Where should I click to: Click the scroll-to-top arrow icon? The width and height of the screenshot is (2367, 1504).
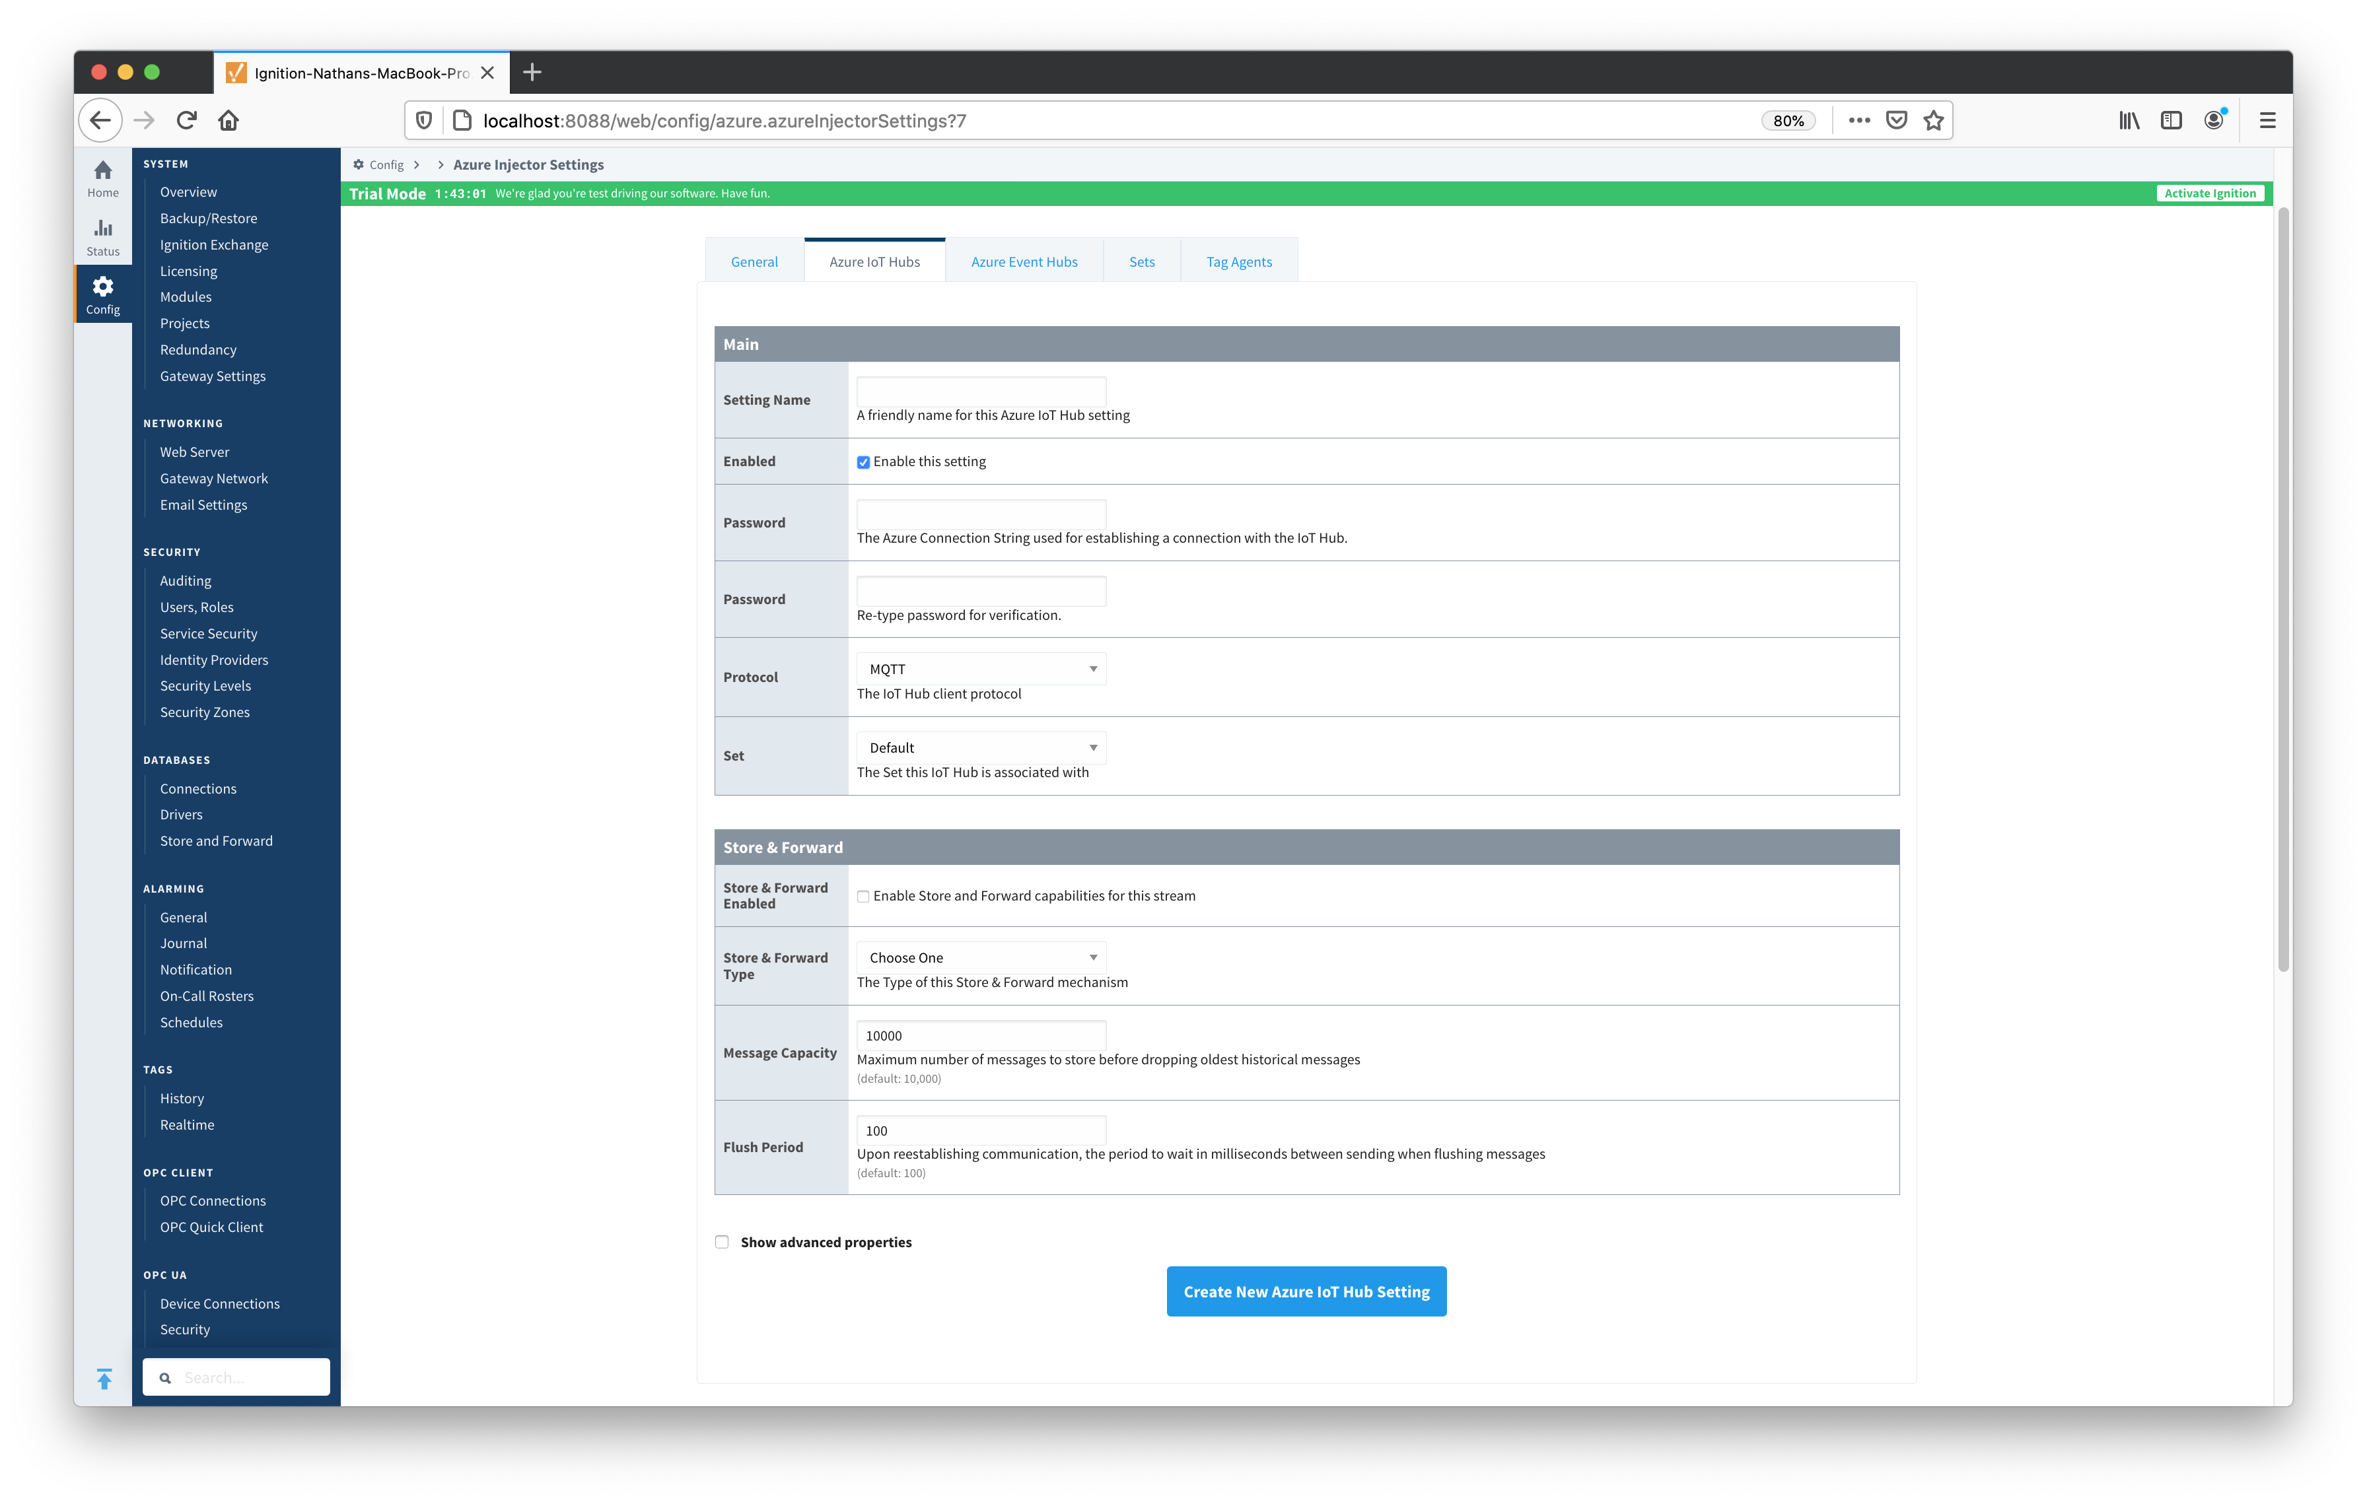click(x=104, y=1379)
